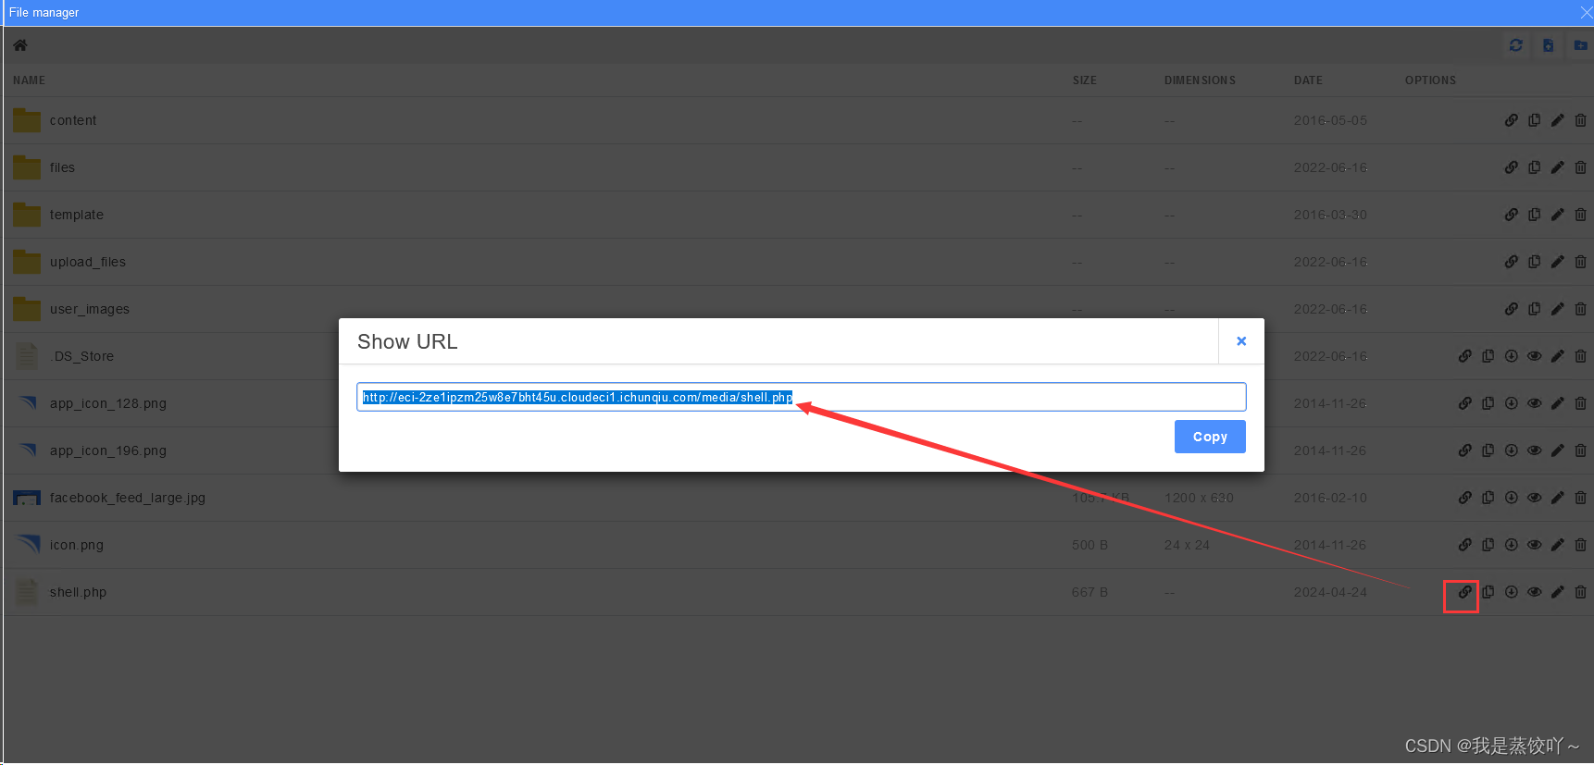Preview eye icon for .DS_Store
This screenshot has height=765, width=1594.
1534,356
